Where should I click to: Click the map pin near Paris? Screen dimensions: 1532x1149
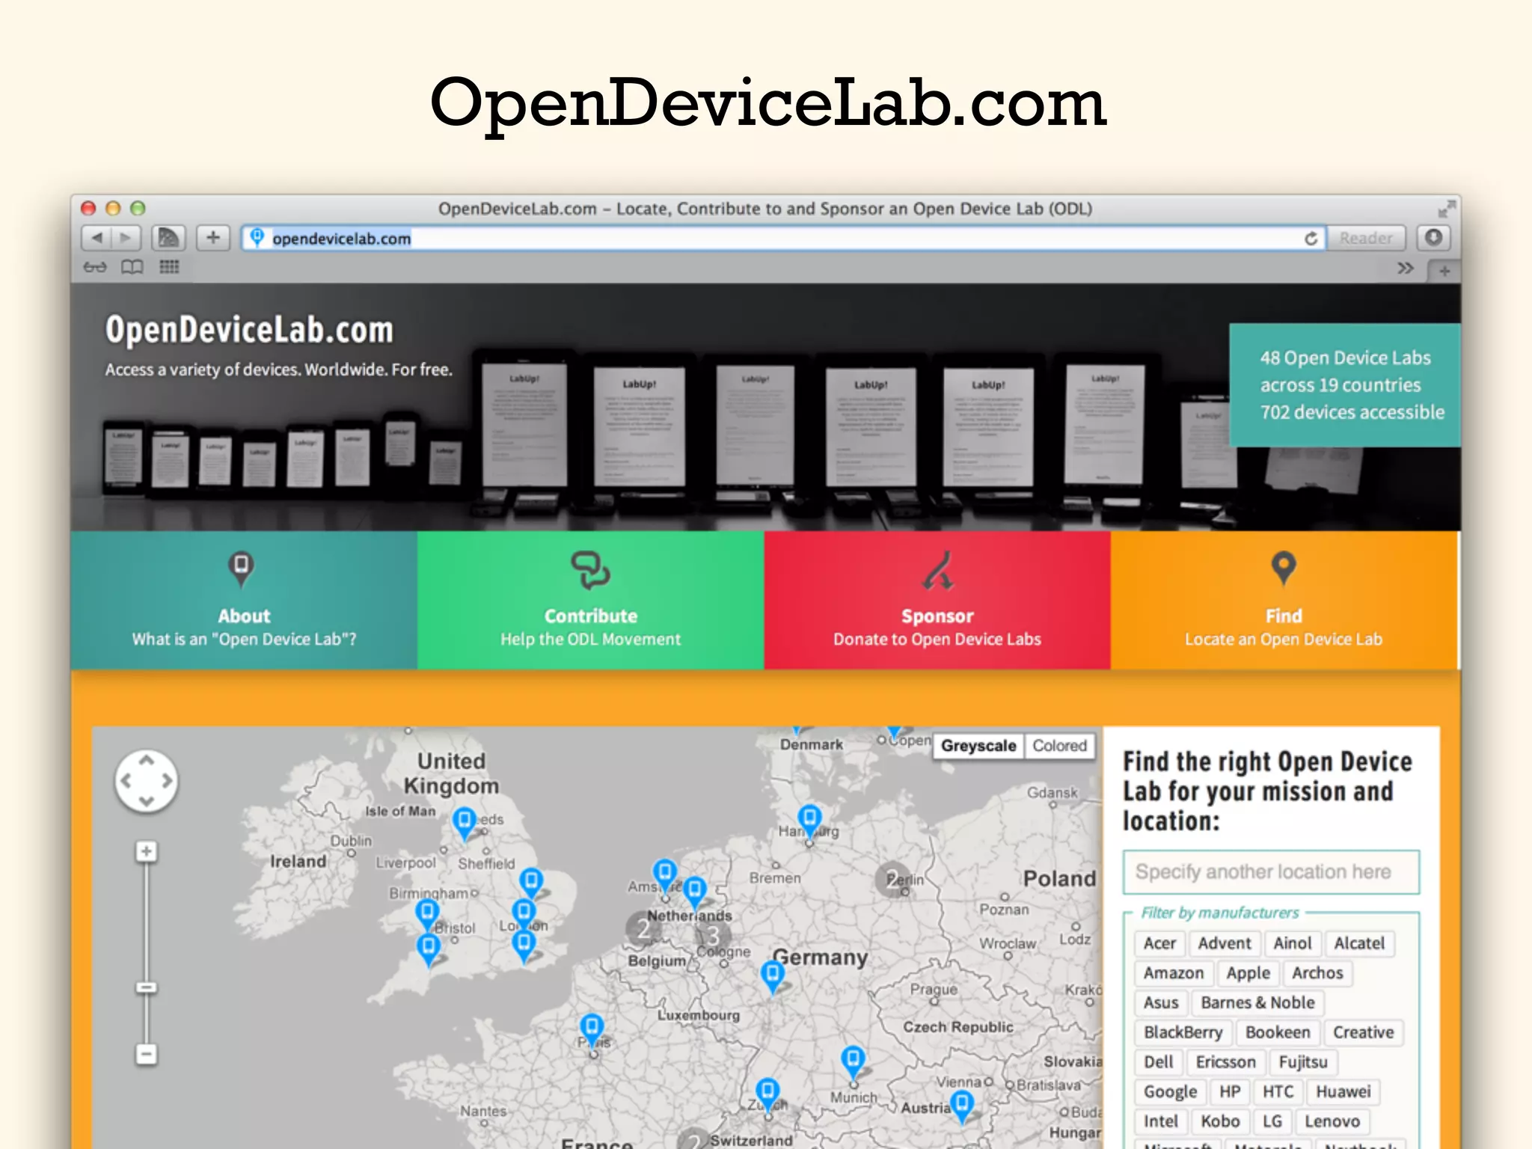[x=592, y=1030]
